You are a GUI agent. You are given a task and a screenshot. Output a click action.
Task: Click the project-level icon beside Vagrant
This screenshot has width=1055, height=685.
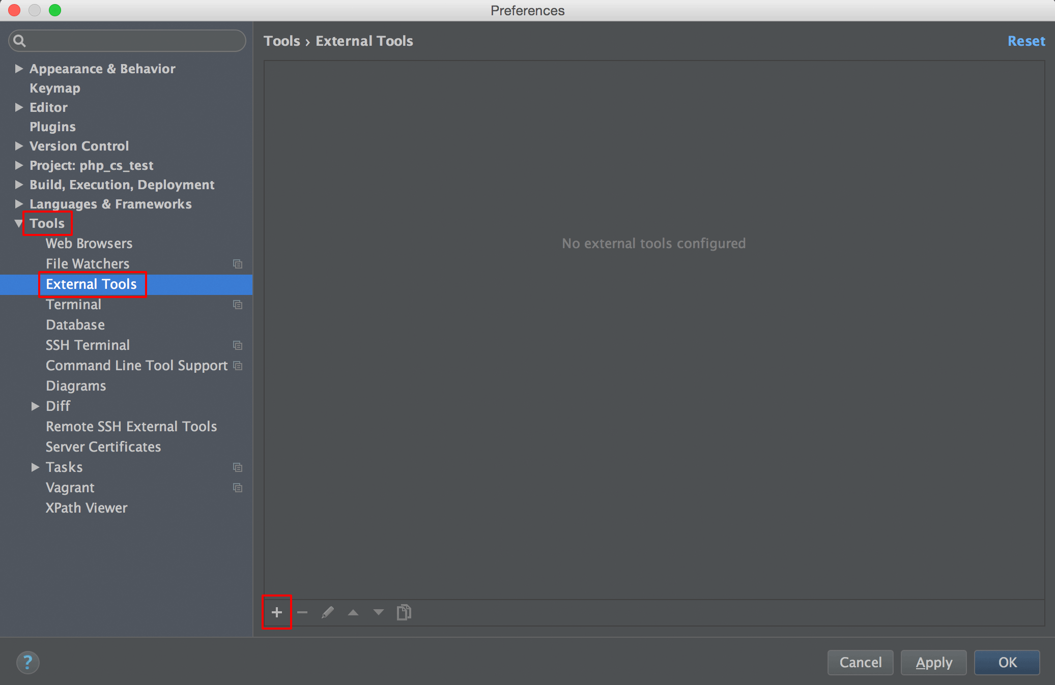tap(238, 488)
